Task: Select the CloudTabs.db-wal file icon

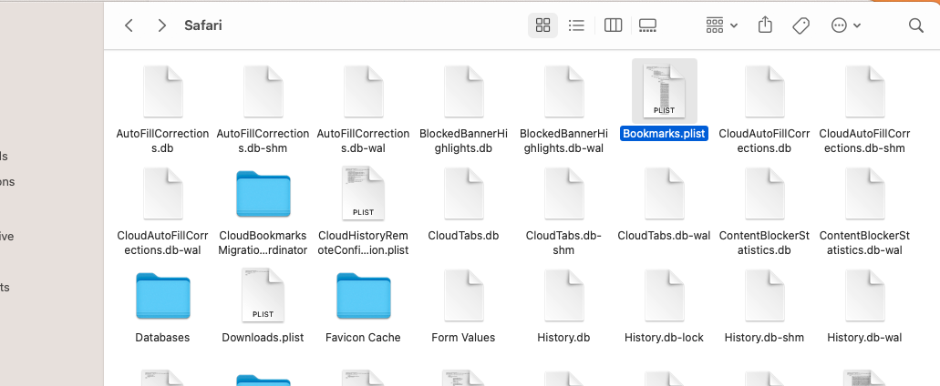Action: [x=665, y=193]
